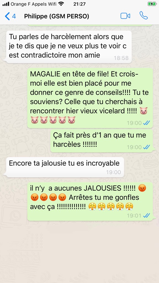The height and width of the screenshot is (283, 159).
Task: Tap the Wifi signal icon in the status bar
Action: (x=61, y=4)
